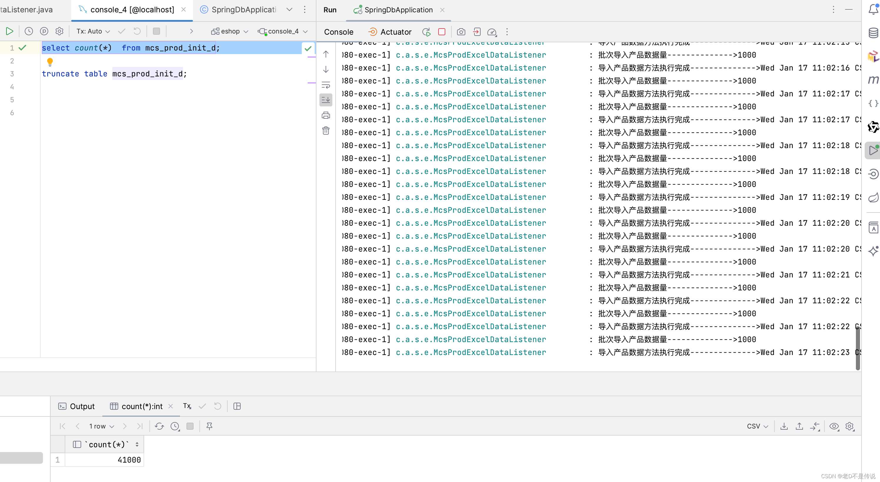The image size is (880, 482).
Task: Toggle soft-wrap in Run console
Action: pos(326,85)
